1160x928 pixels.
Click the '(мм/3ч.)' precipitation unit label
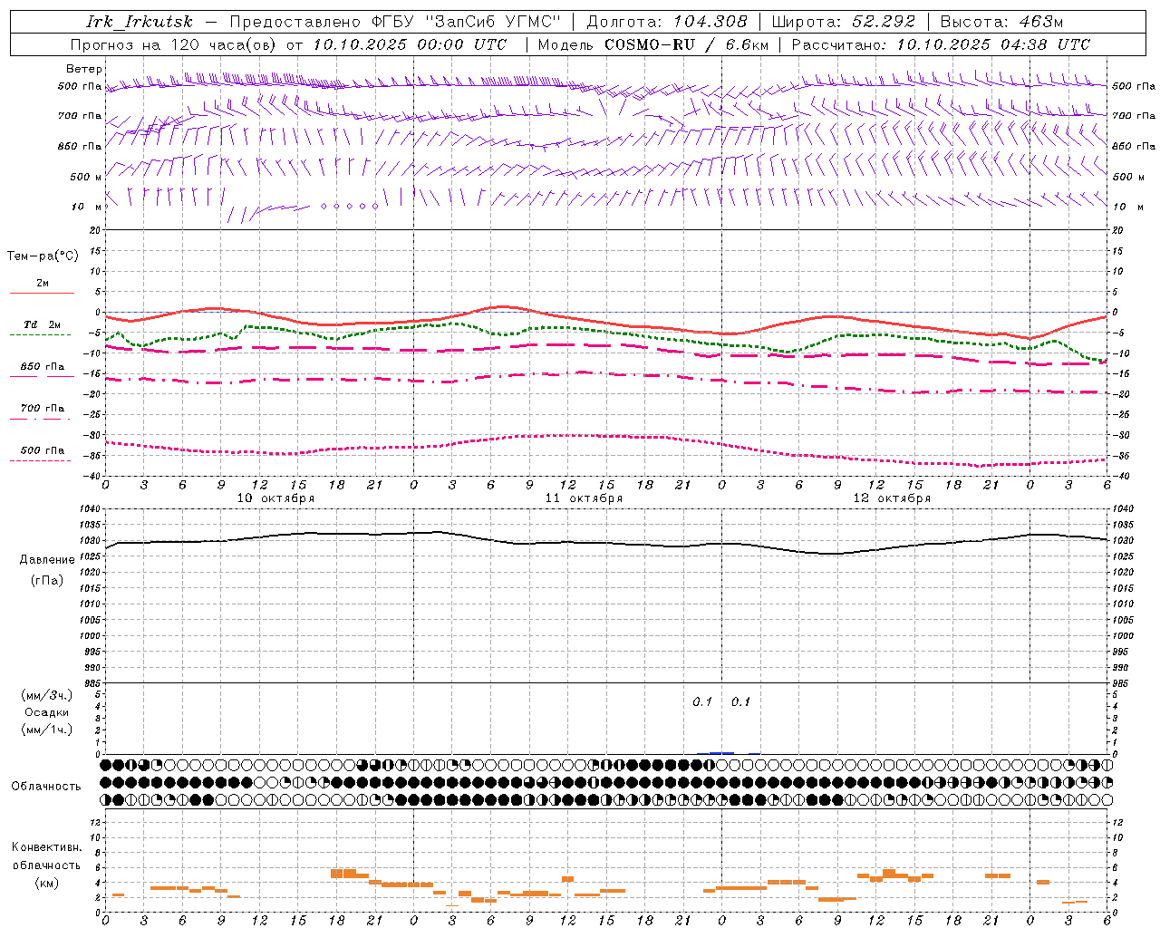tap(47, 695)
